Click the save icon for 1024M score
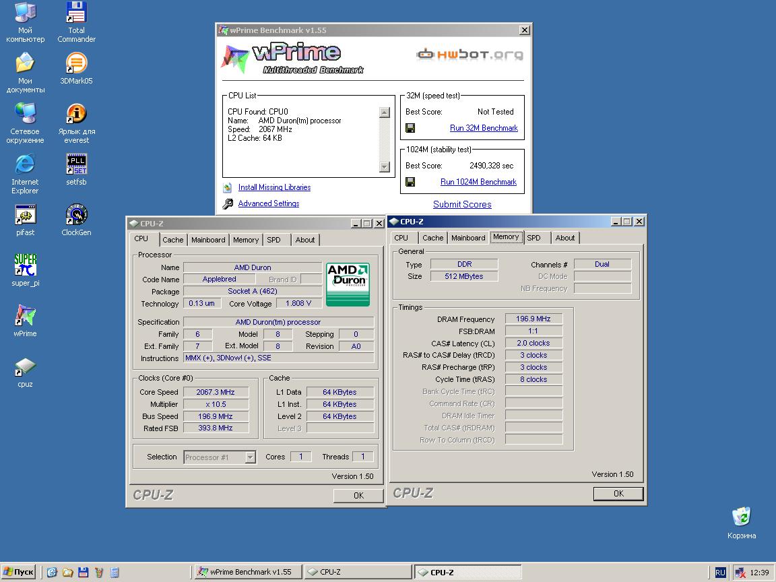 [410, 182]
